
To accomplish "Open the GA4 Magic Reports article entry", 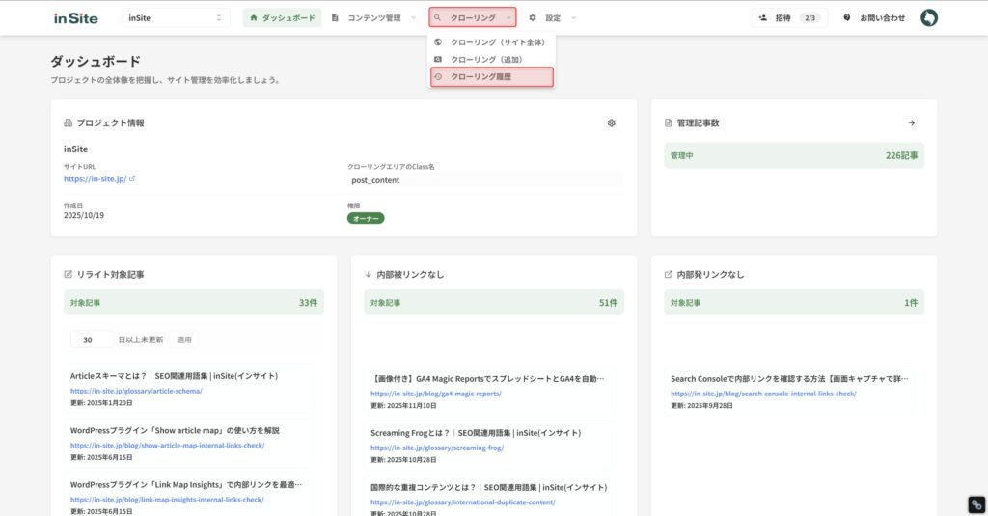I will (487, 379).
